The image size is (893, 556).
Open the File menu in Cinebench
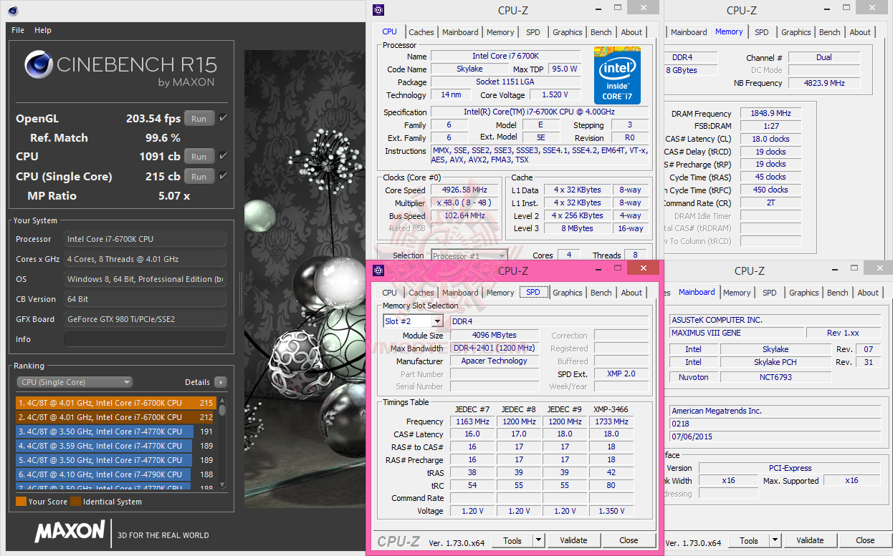tap(18, 30)
